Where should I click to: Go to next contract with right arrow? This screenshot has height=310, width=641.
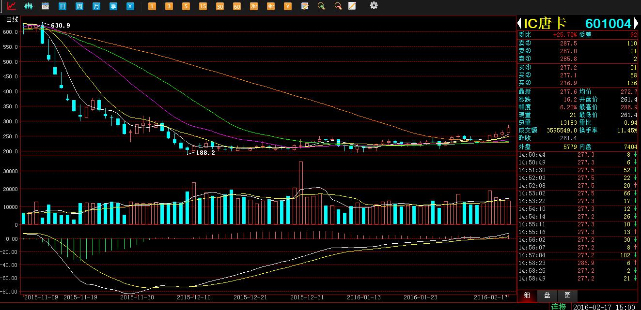pos(635,23)
